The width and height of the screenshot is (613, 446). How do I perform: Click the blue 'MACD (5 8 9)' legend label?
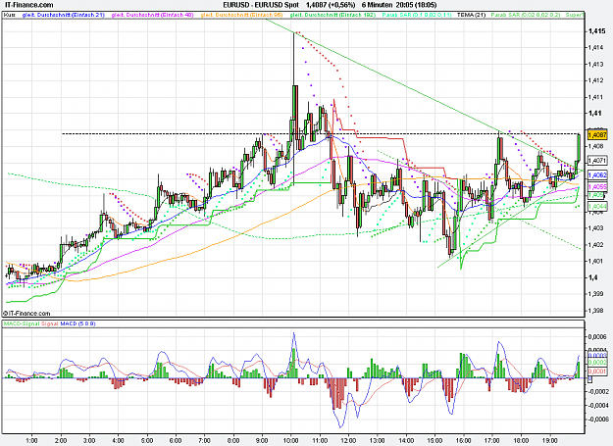click(x=77, y=323)
